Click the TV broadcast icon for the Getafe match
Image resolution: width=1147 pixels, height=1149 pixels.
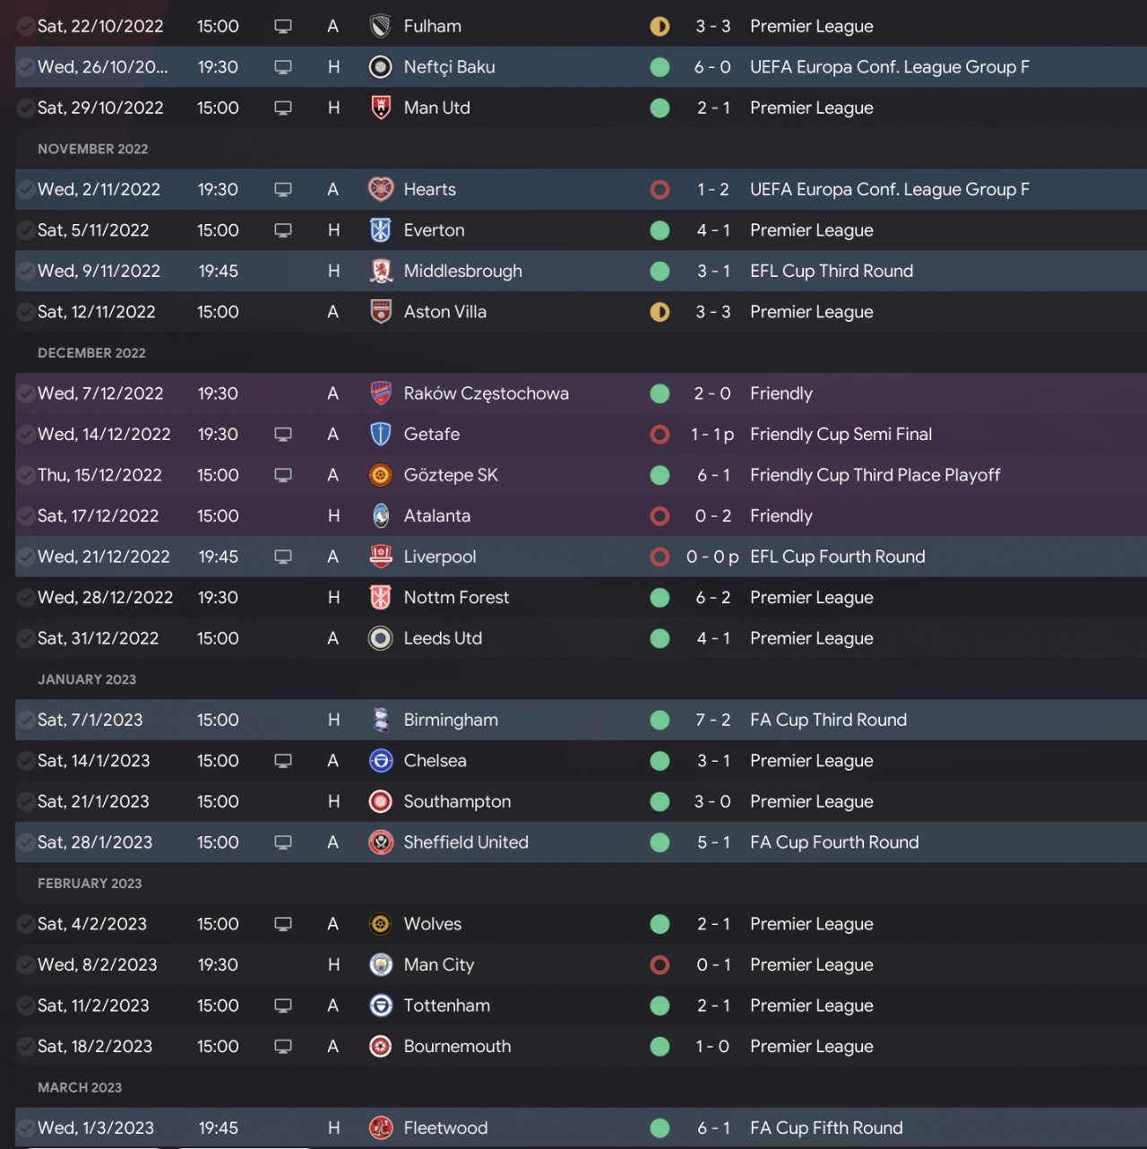coord(283,435)
